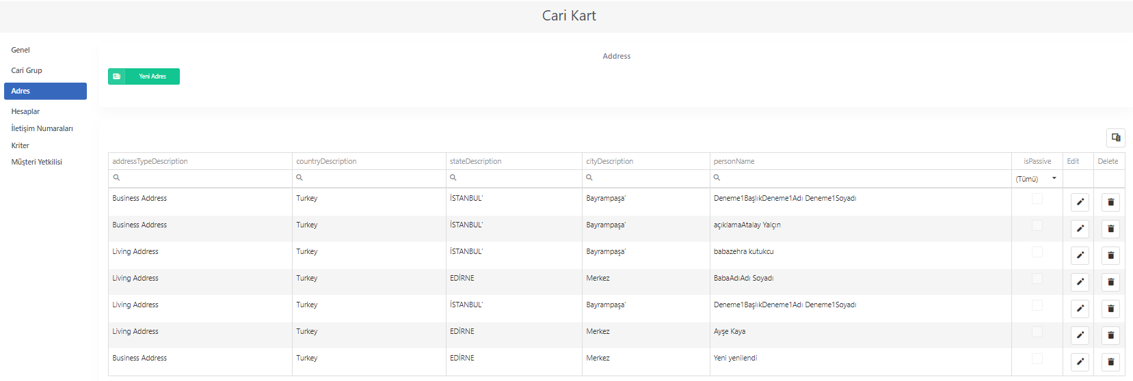The width and height of the screenshot is (1133, 381).
Task: Focus the cityDescription filter search box
Action: [645, 178]
